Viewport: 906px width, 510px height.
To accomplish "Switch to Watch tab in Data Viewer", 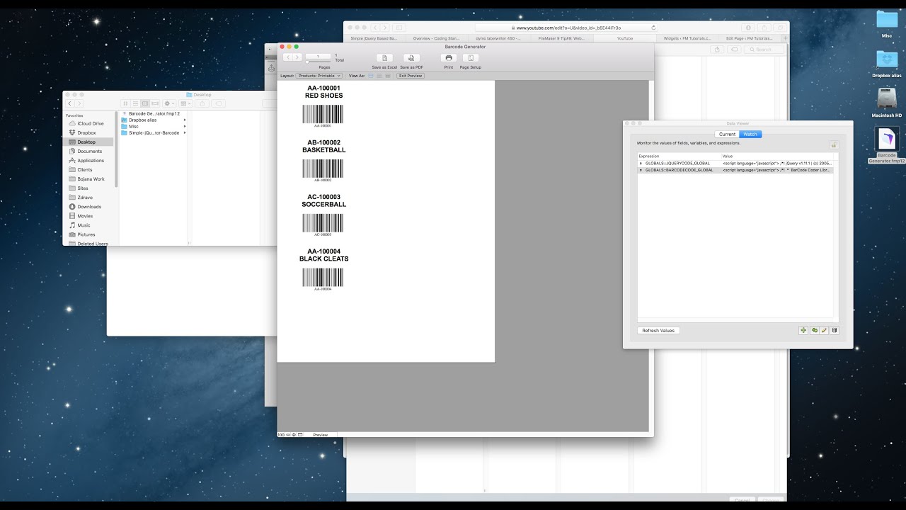I will click(750, 134).
